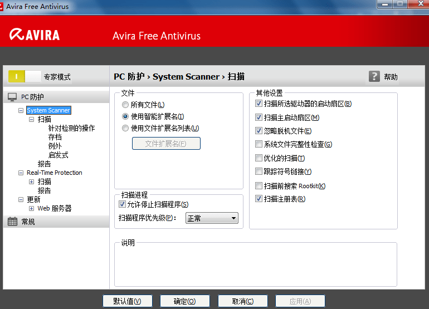Enable 系统文件完整性检查 checkbox
The height and width of the screenshot is (309, 429).
tap(259, 144)
